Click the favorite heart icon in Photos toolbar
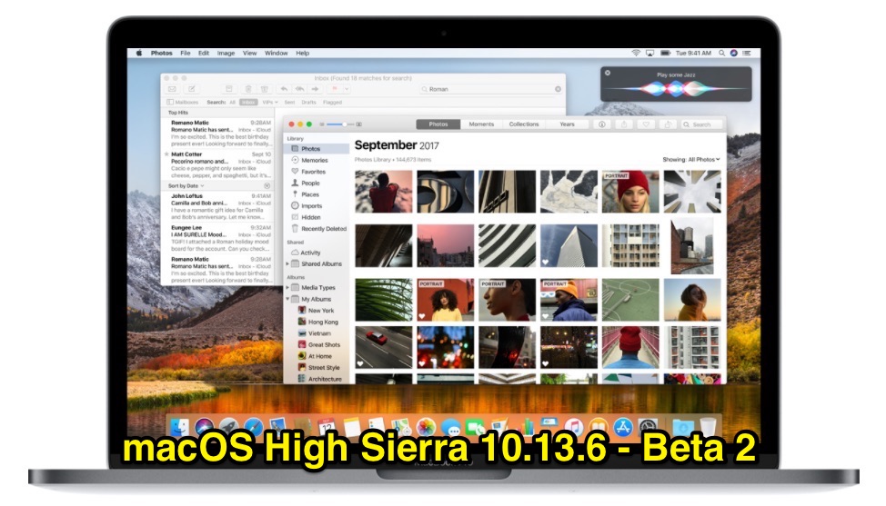 (x=646, y=124)
